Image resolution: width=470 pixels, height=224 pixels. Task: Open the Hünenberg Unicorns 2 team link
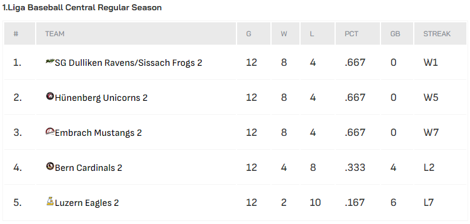[x=101, y=98]
